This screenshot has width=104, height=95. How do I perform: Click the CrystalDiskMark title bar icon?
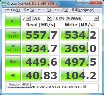(4, 4)
